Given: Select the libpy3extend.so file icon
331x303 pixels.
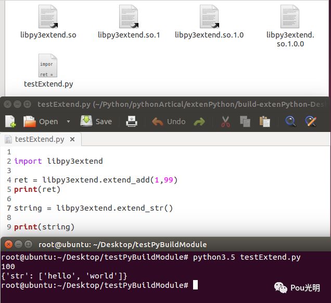Looking at the screenshot, I should (48, 17).
